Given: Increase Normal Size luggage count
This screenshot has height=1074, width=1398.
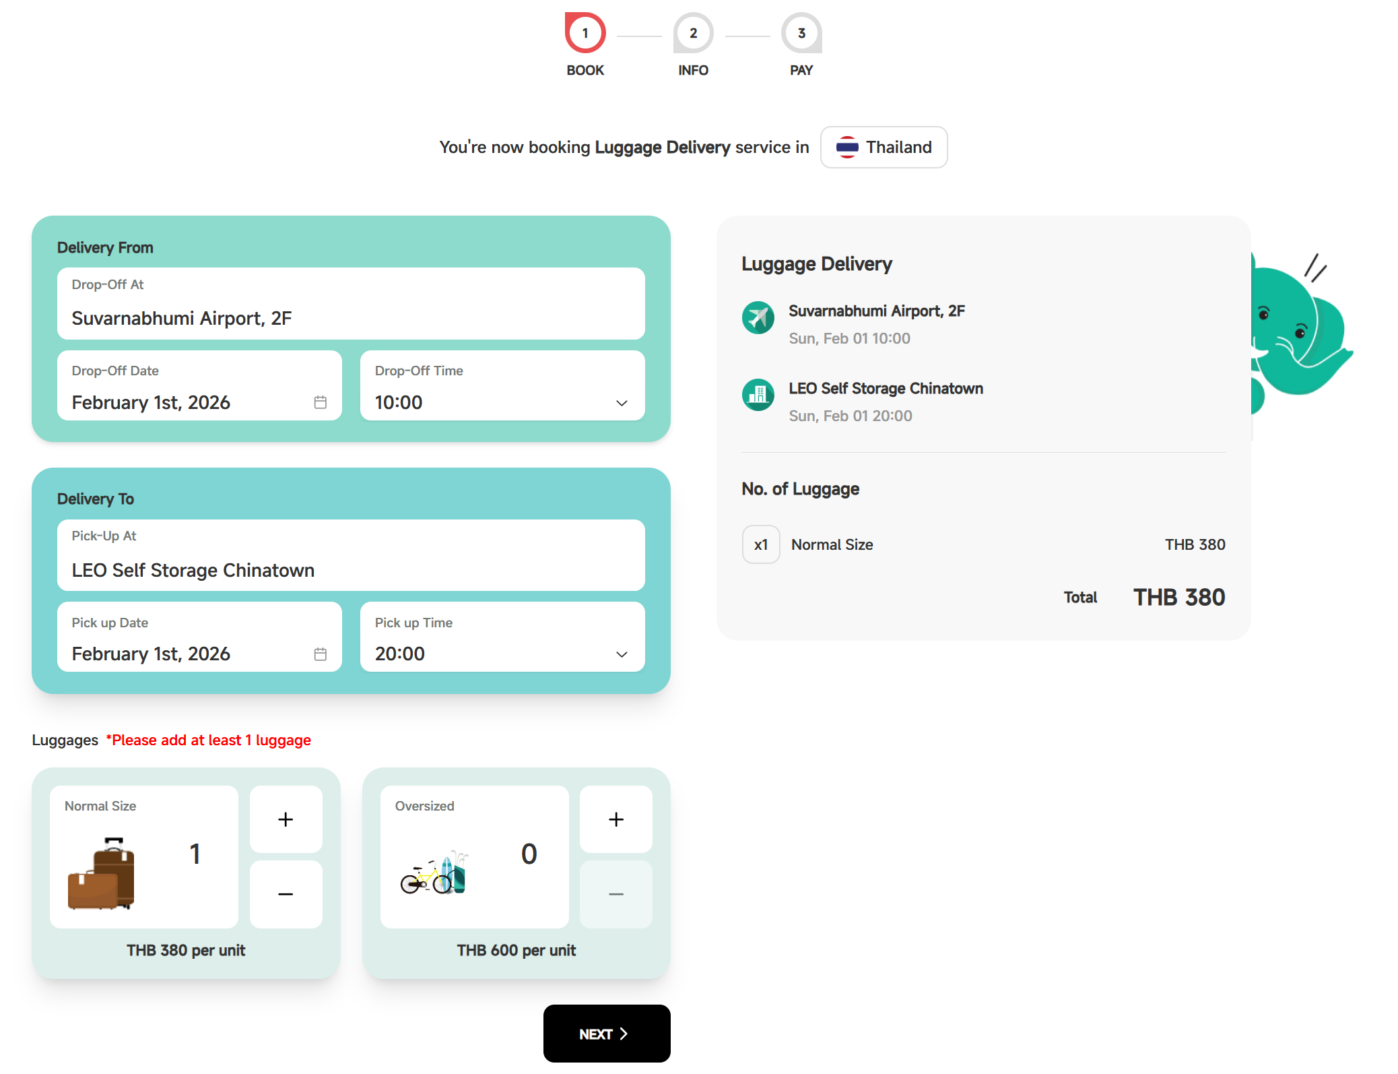Looking at the screenshot, I should pos(286,819).
